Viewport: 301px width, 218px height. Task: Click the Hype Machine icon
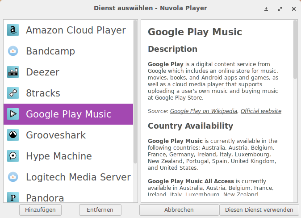click(13, 156)
